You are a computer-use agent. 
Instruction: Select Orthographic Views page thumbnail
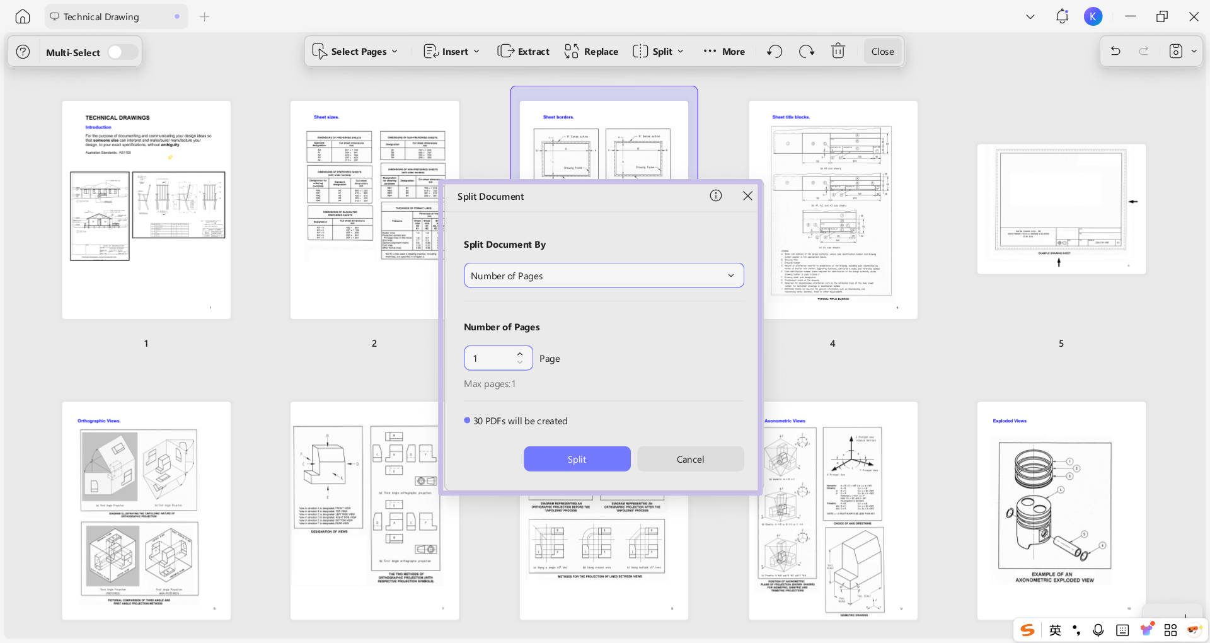click(146, 511)
